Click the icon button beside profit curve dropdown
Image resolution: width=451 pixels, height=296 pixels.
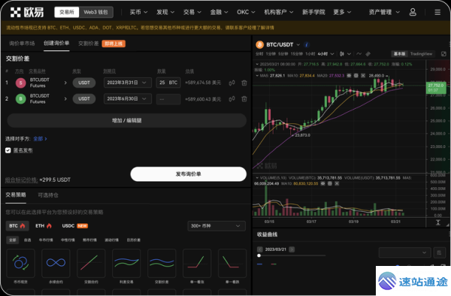coord(439,252)
